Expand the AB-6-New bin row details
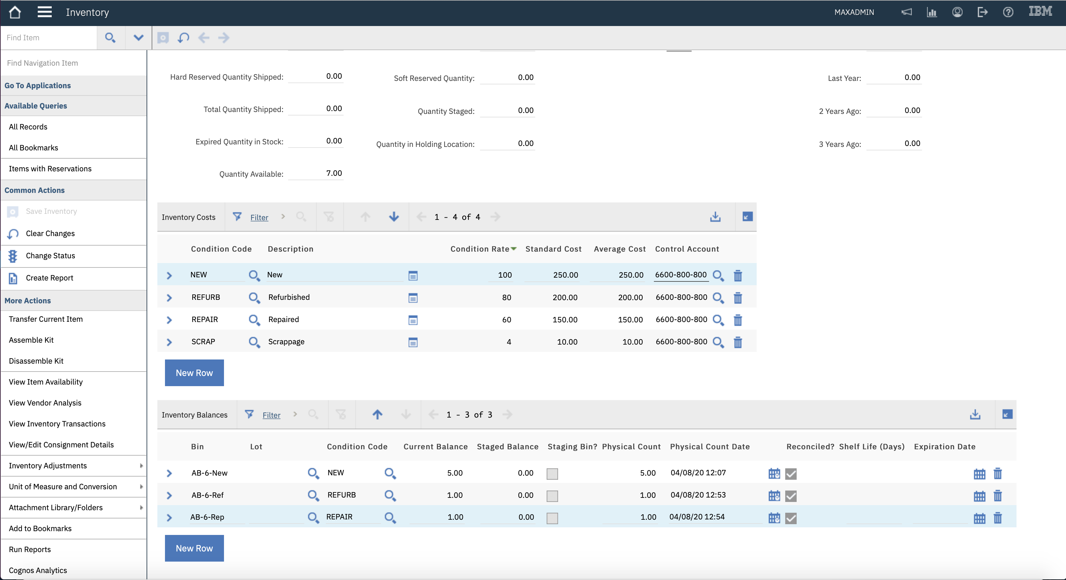 click(169, 473)
